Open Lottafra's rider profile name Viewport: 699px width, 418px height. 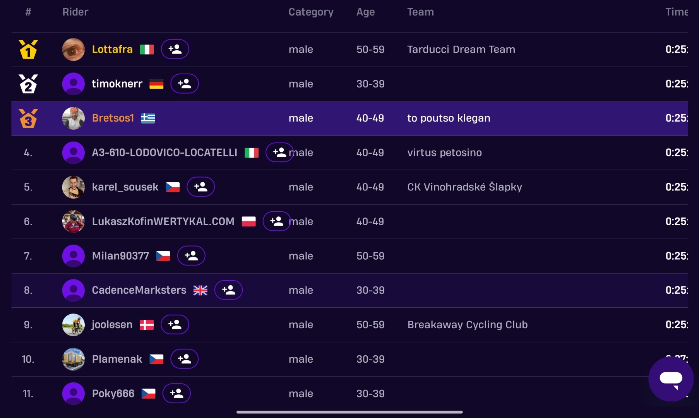[112, 49]
